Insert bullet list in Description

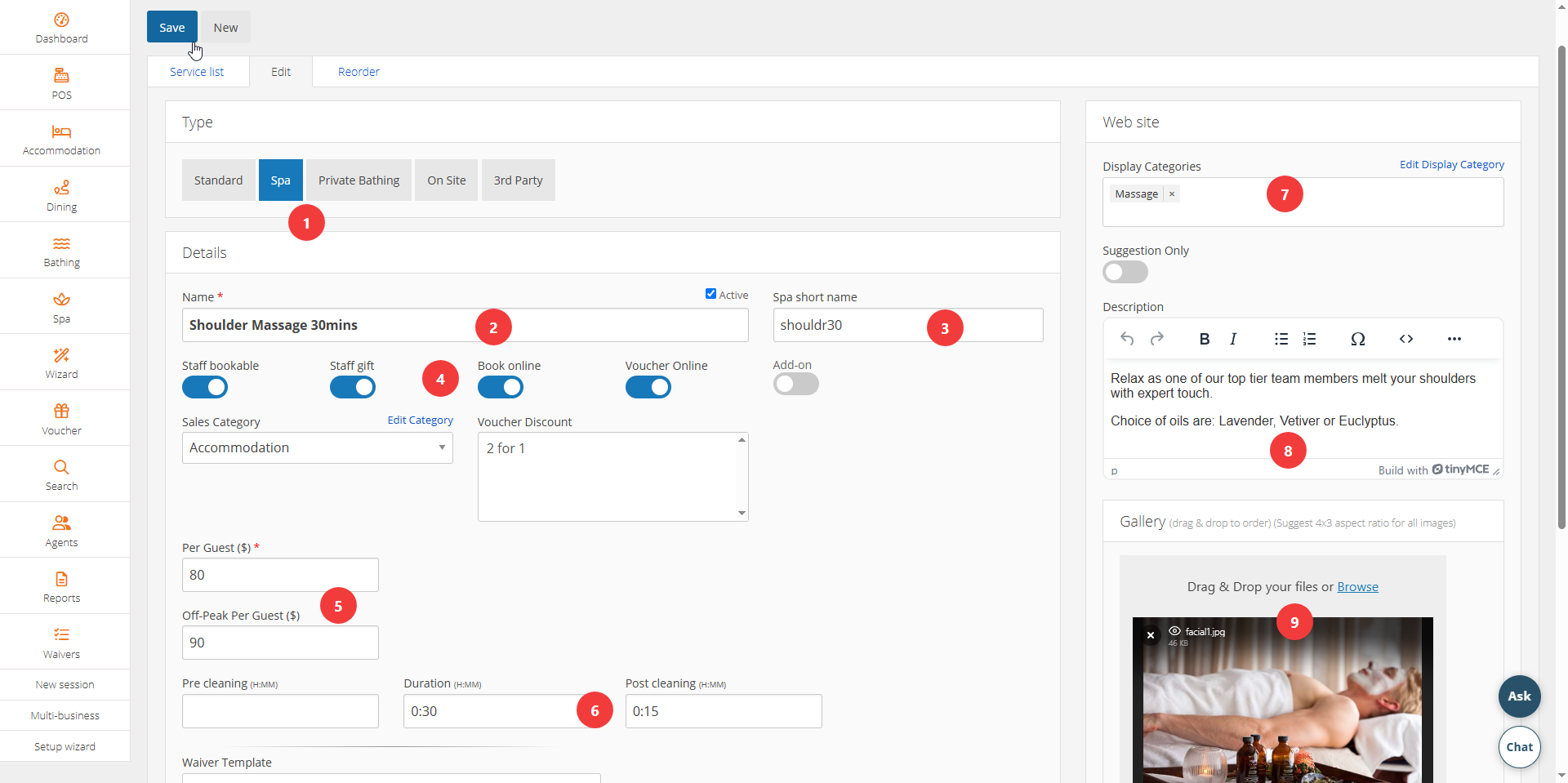1281,339
